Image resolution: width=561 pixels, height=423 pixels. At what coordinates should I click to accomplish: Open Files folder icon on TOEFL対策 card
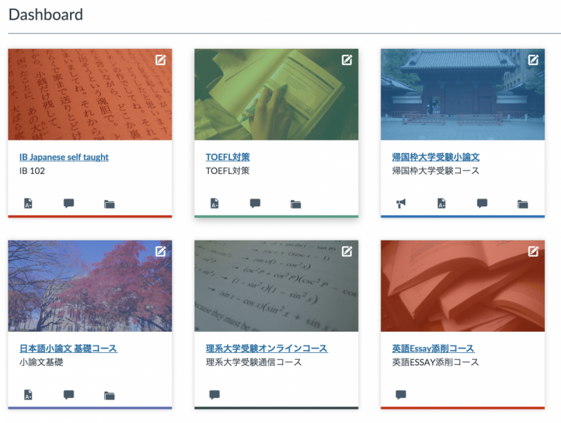[x=296, y=204]
